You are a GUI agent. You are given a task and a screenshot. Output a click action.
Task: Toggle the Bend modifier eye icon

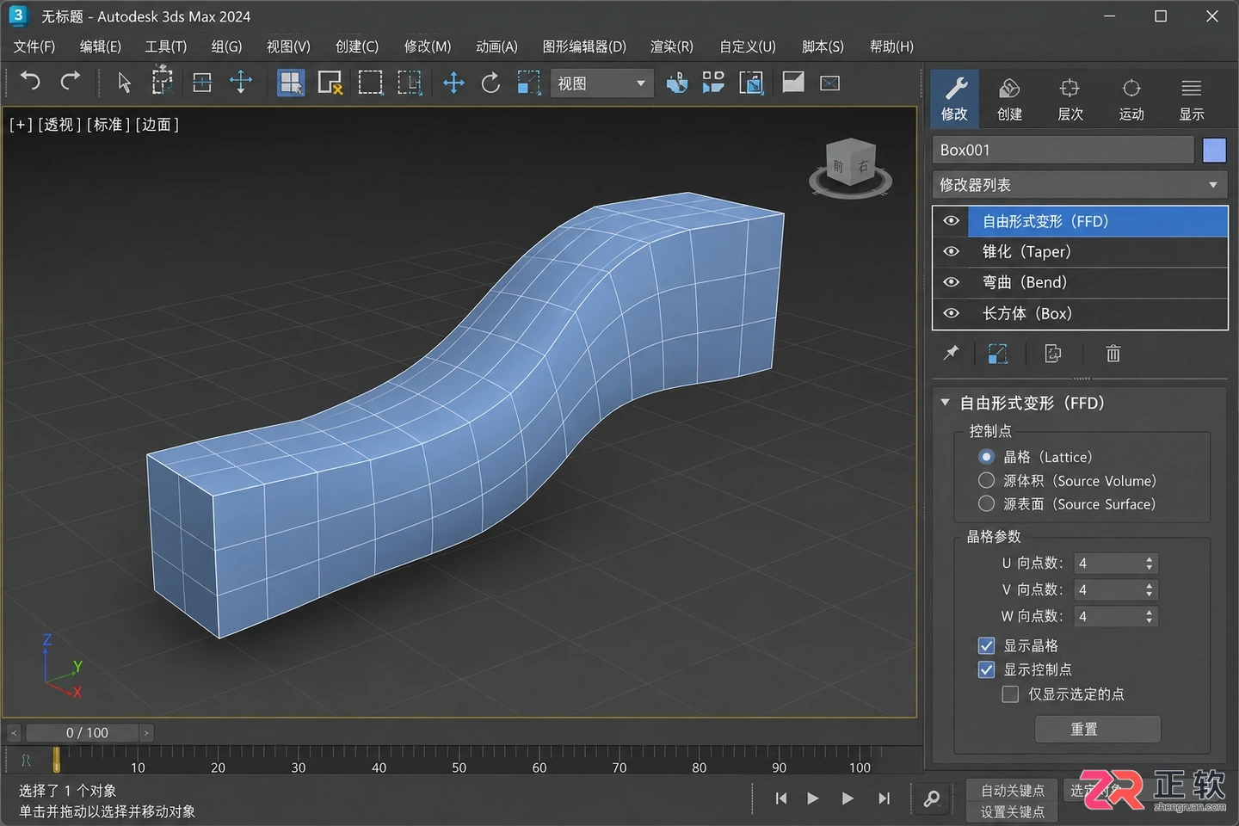[x=951, y=282]
